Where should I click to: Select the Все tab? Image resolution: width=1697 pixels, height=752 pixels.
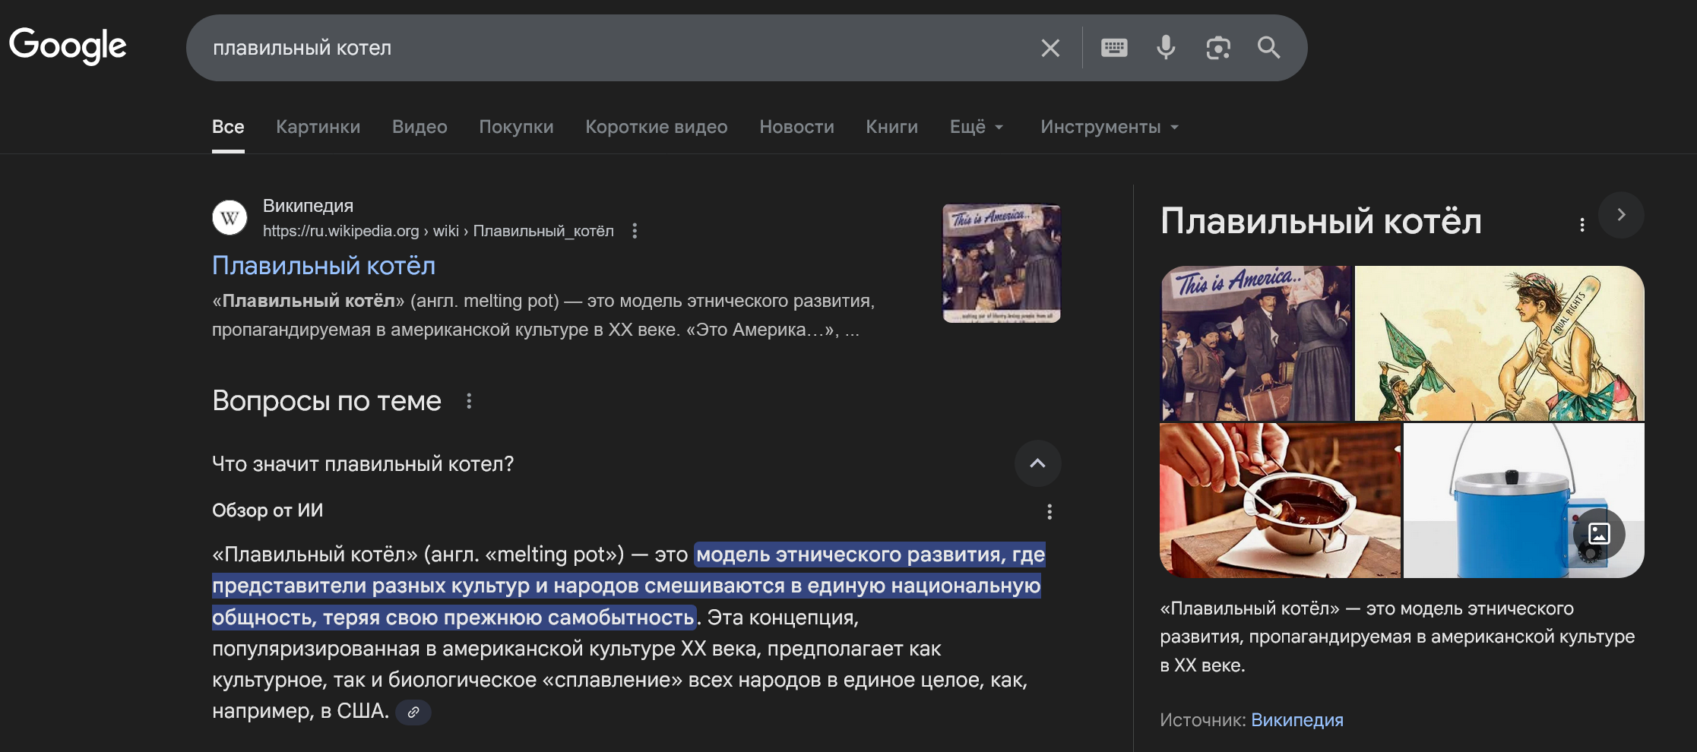228,127
